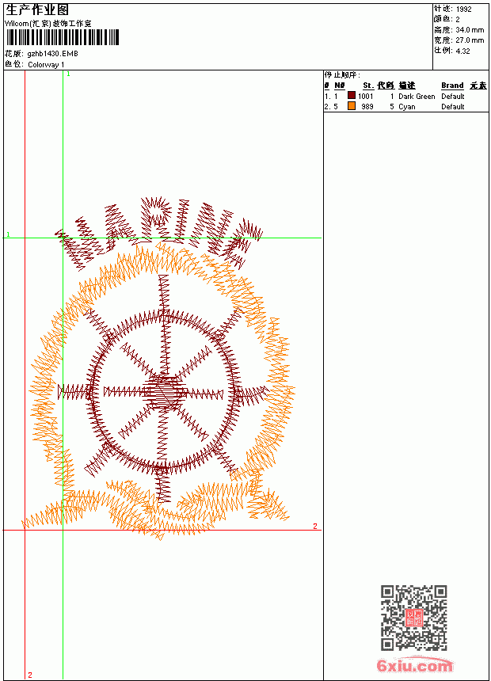Click the QR code image
The image size is (491, 681).
click(x=413, y=618)
